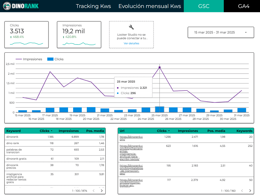Viewport: 260px width, 195px height.
Task: Click the 1.256 clicks cell in Url table
Action: pos(168,137)
